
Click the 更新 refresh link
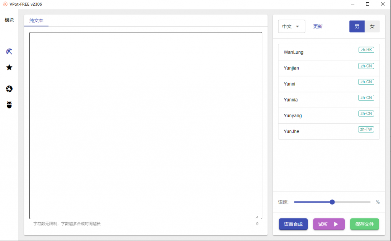(318, 26)
